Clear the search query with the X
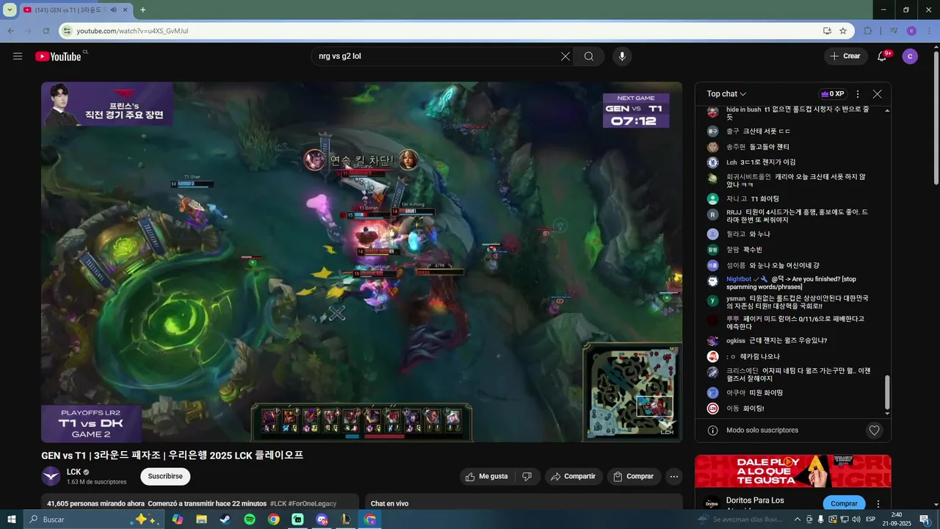940x529 pixels. click(565, 56)
